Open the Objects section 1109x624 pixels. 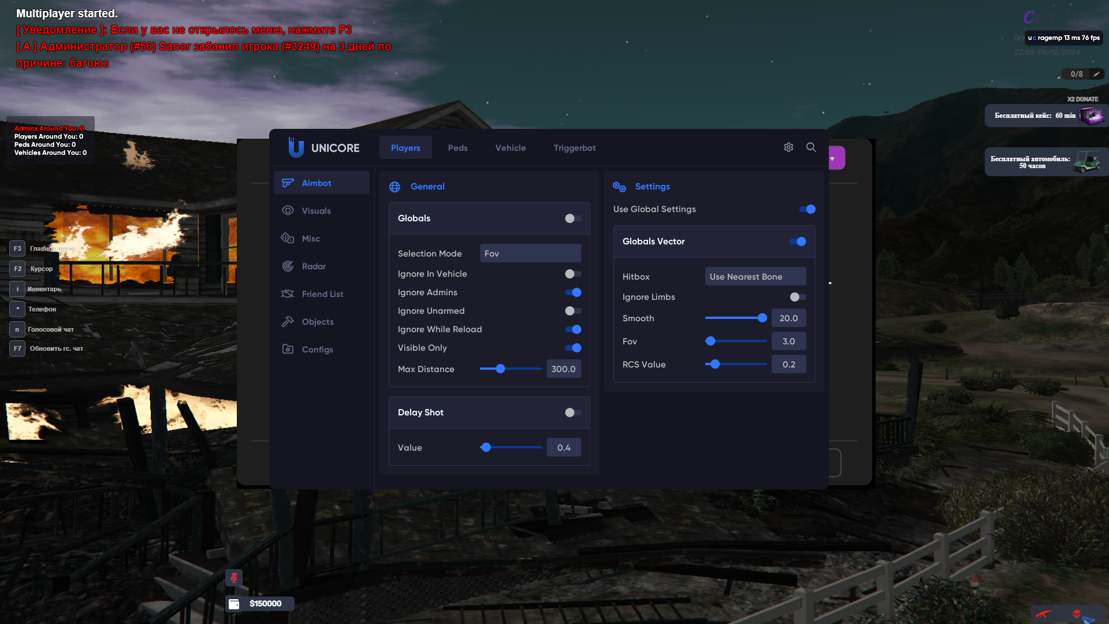tap(322, 321)
